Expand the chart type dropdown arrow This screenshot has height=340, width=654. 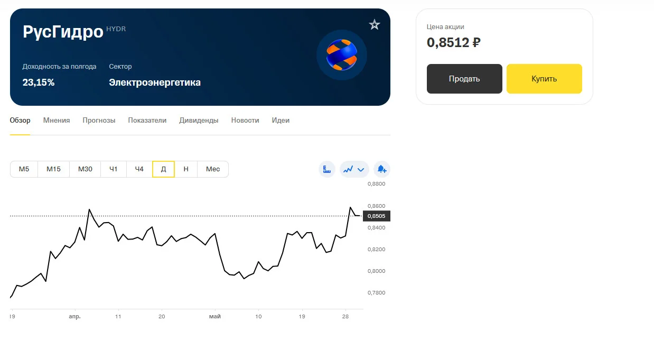coord(361,170)
